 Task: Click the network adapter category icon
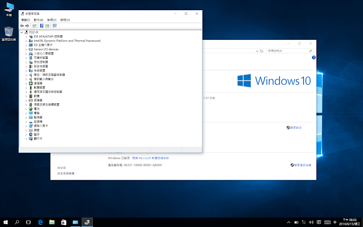click(x=31, y=126)
